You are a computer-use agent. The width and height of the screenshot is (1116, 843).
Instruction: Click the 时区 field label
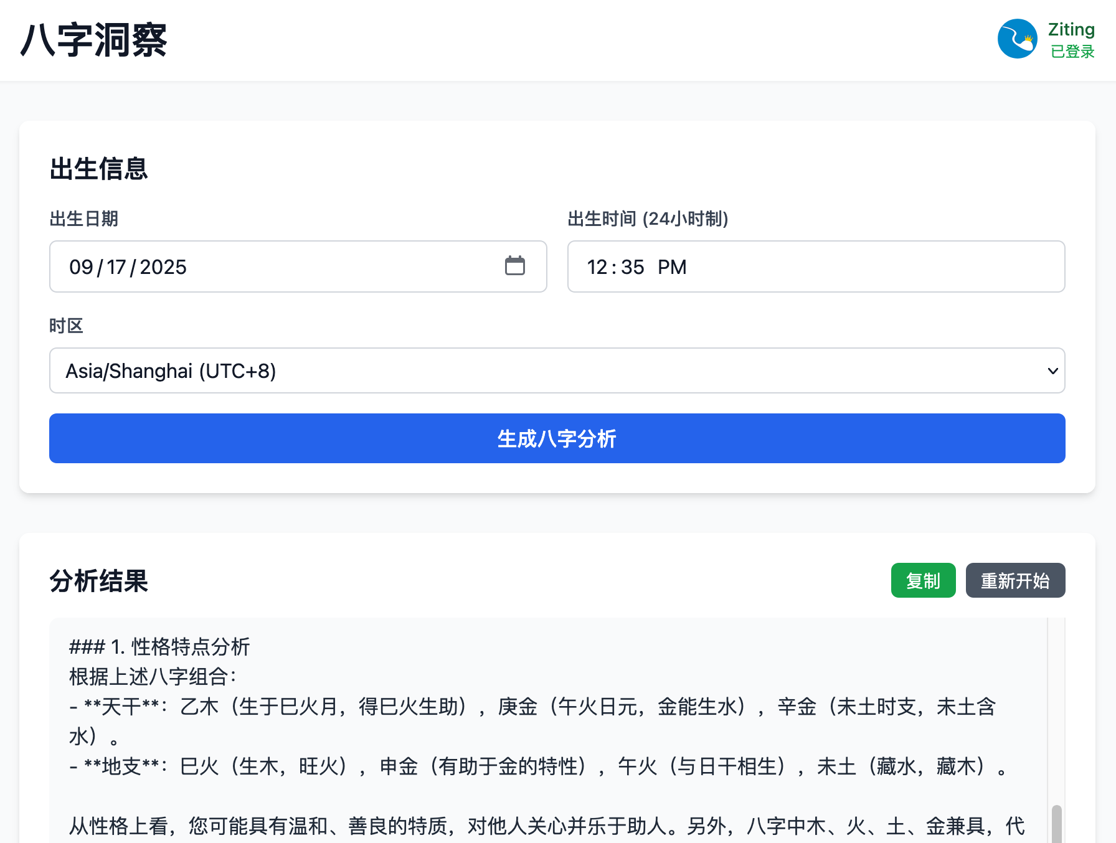point(66,326)
